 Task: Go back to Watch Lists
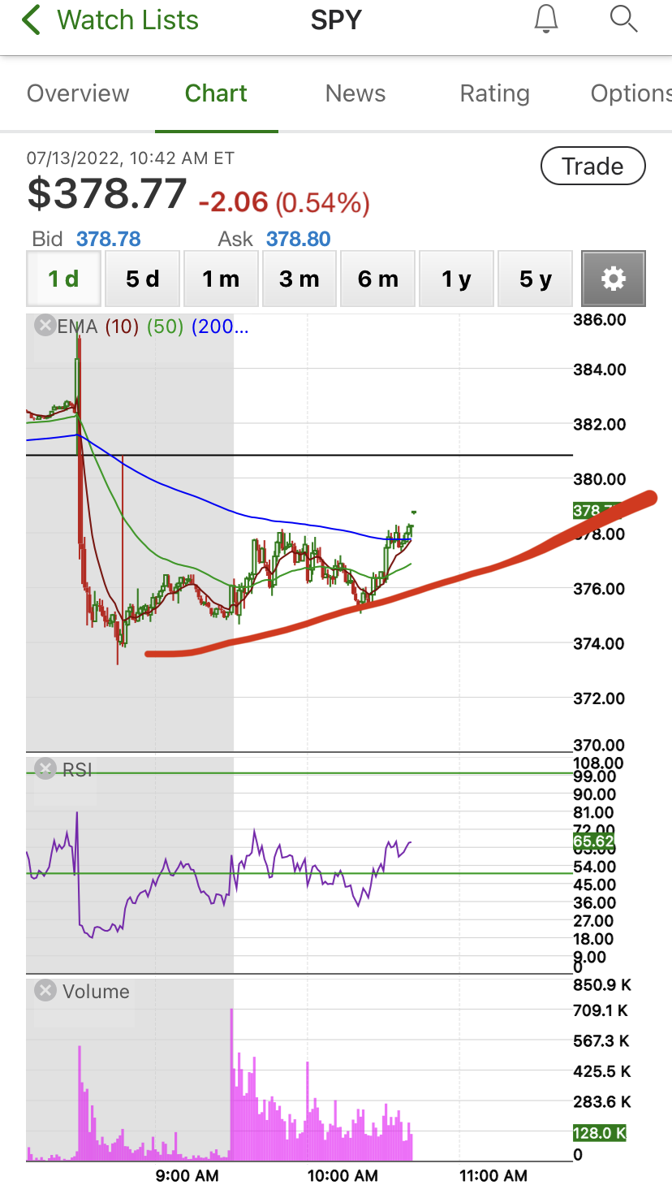[110, 19]
